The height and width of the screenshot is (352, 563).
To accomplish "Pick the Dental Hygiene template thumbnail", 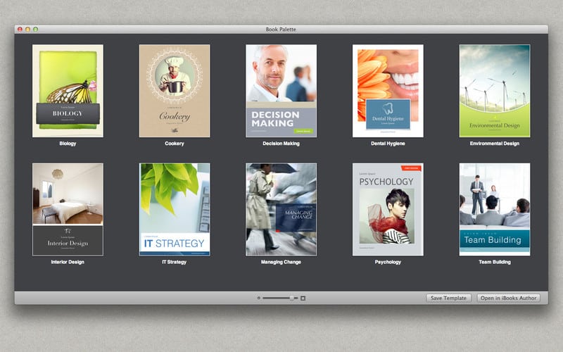I will point(388,91).
